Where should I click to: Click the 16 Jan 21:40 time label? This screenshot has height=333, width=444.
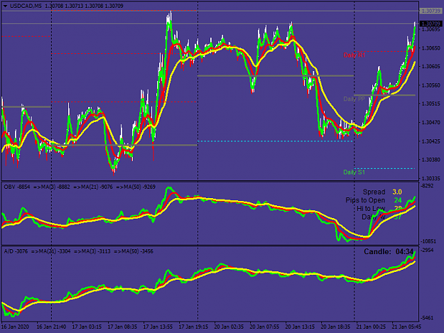point(51,327)
